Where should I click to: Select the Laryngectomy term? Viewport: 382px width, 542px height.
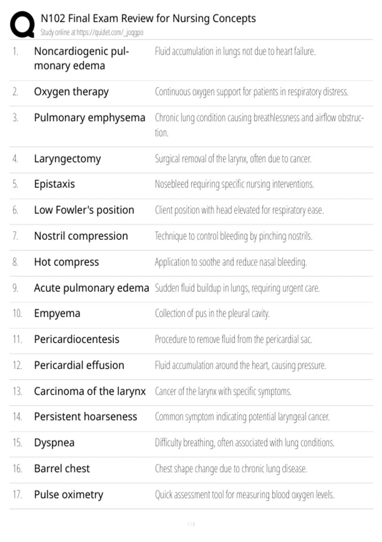point(67,159)
